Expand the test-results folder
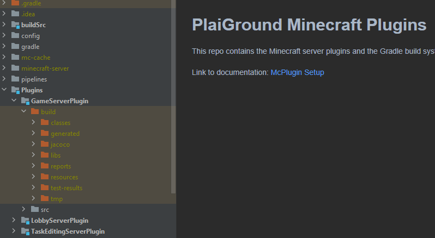This screenshot has height=238, width=435. click(x=33, y=187)
